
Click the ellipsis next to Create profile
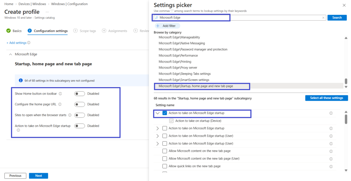click(47, 12)
